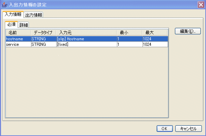
Task: Confirm with the OK button
Action: pyautogui.click(x=165, y=128)
